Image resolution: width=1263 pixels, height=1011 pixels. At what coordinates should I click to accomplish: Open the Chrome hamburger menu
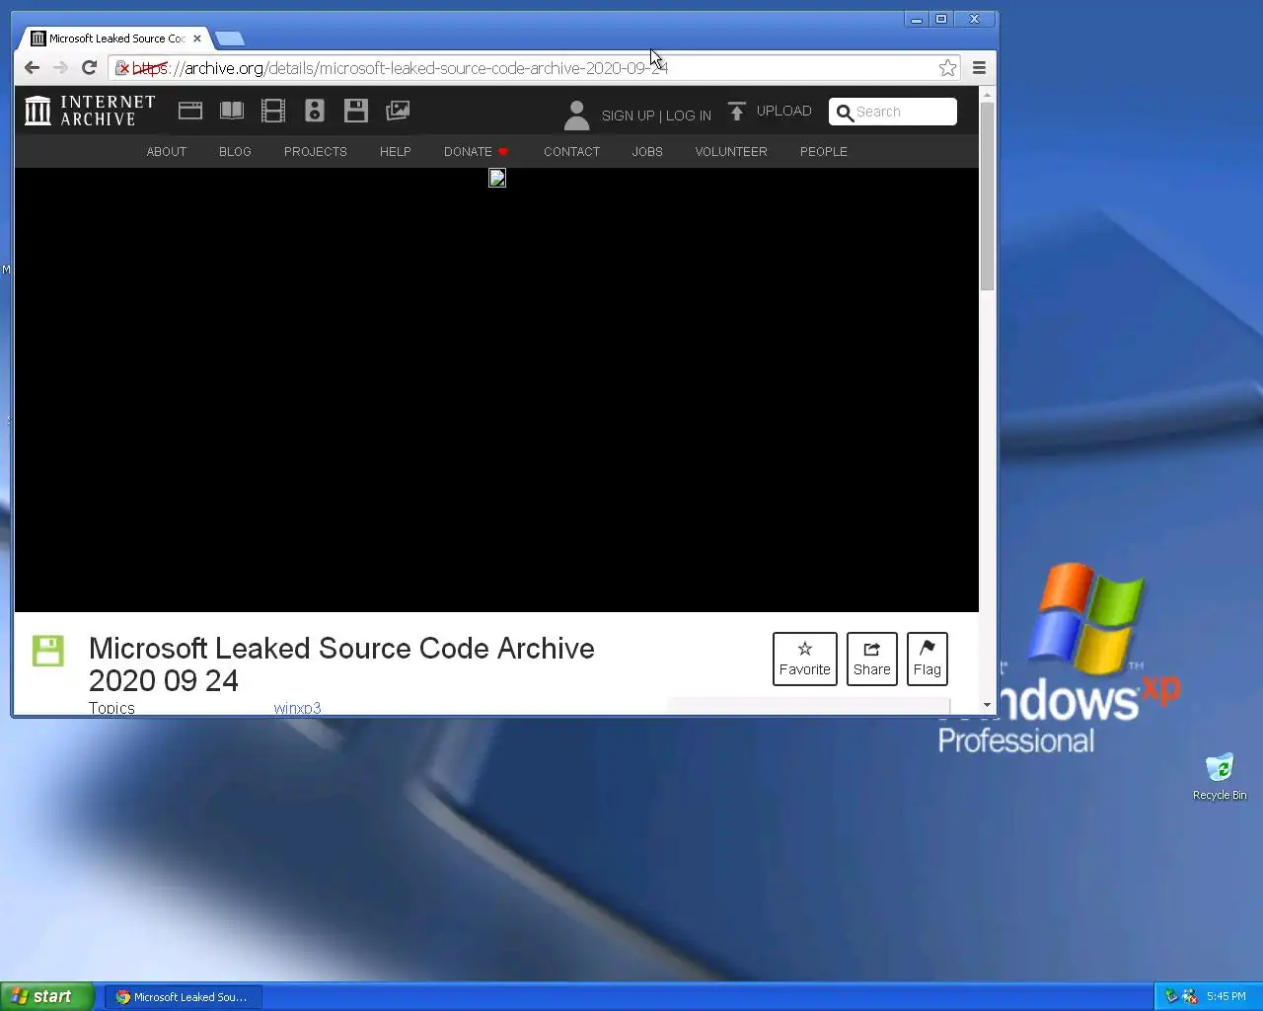point(979,67)
